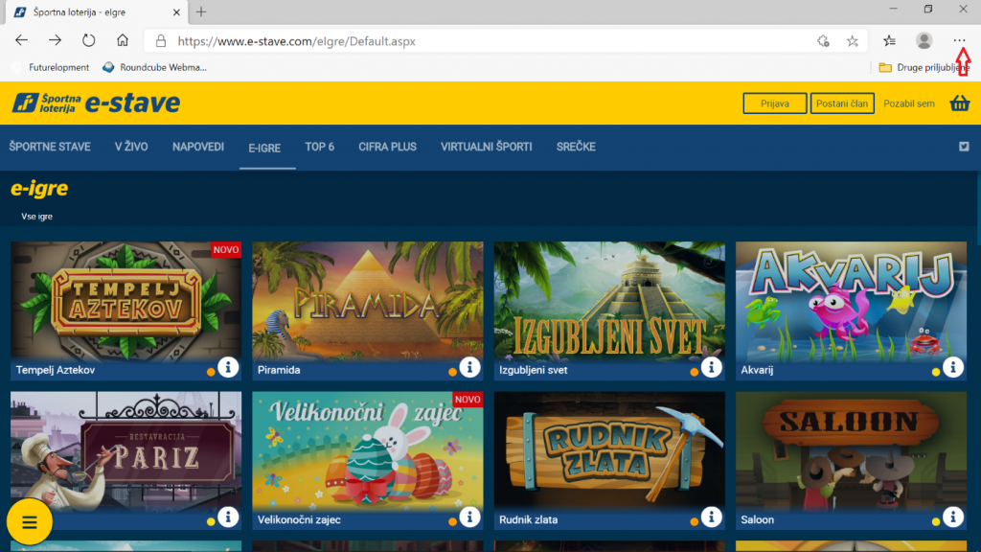Open Futurelopment bookmark
This screenshot has width=981, height=552.
(x=52, y=68)
